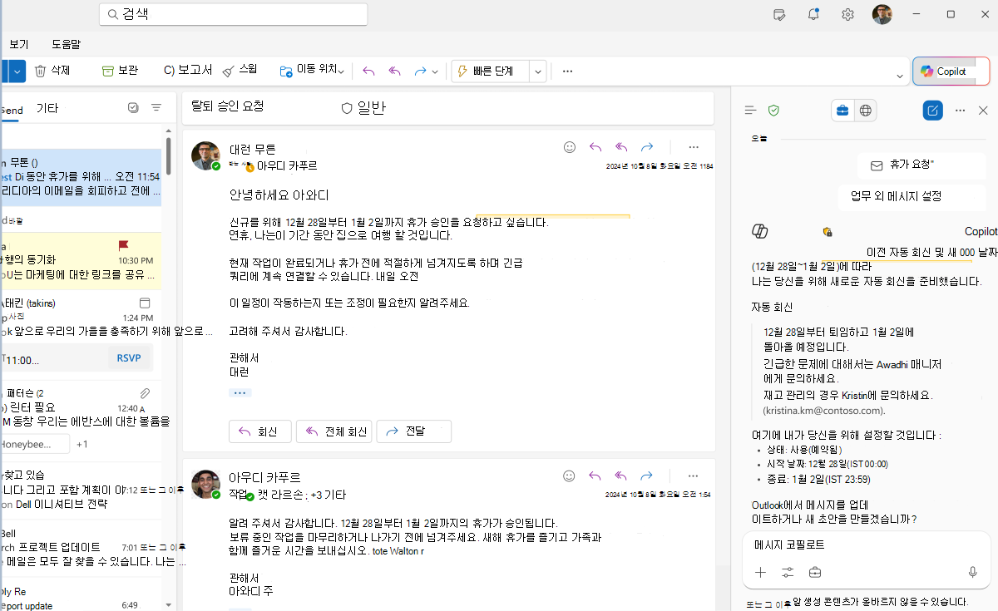The width and height of the screenshot is (998, 611).
Task: Click the My Day notes icon in title bar
Action: 779,14
